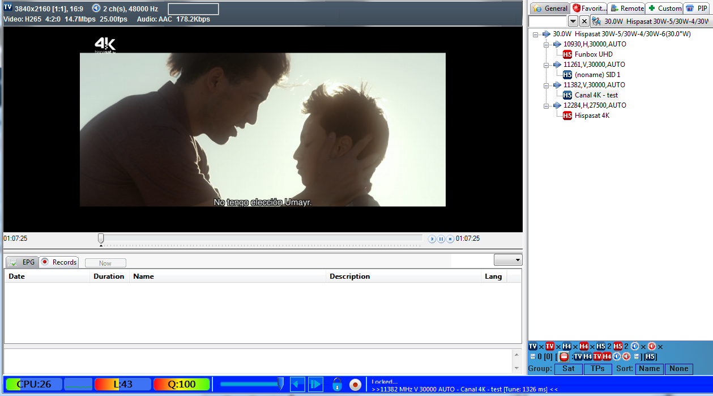
Task: Click the Description column header
Action: [x=404, y=276]
